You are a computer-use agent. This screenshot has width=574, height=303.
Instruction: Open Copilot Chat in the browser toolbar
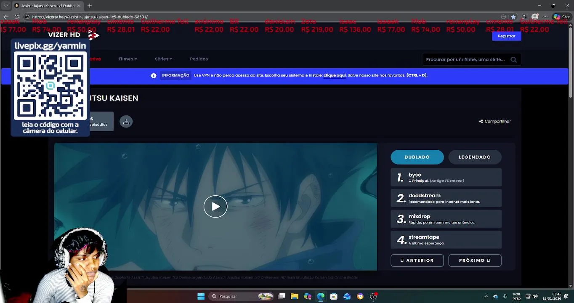click(x=562, y=17)
